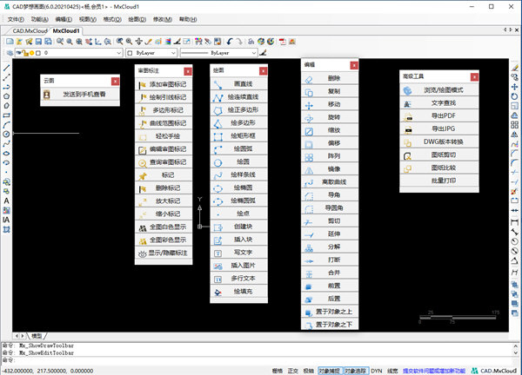Click the 旋转 rotate tool

click(x=335, y=117)
